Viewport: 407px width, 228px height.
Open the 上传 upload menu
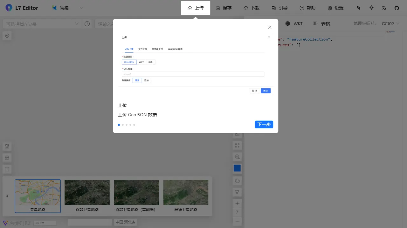[x=196, y=8]
